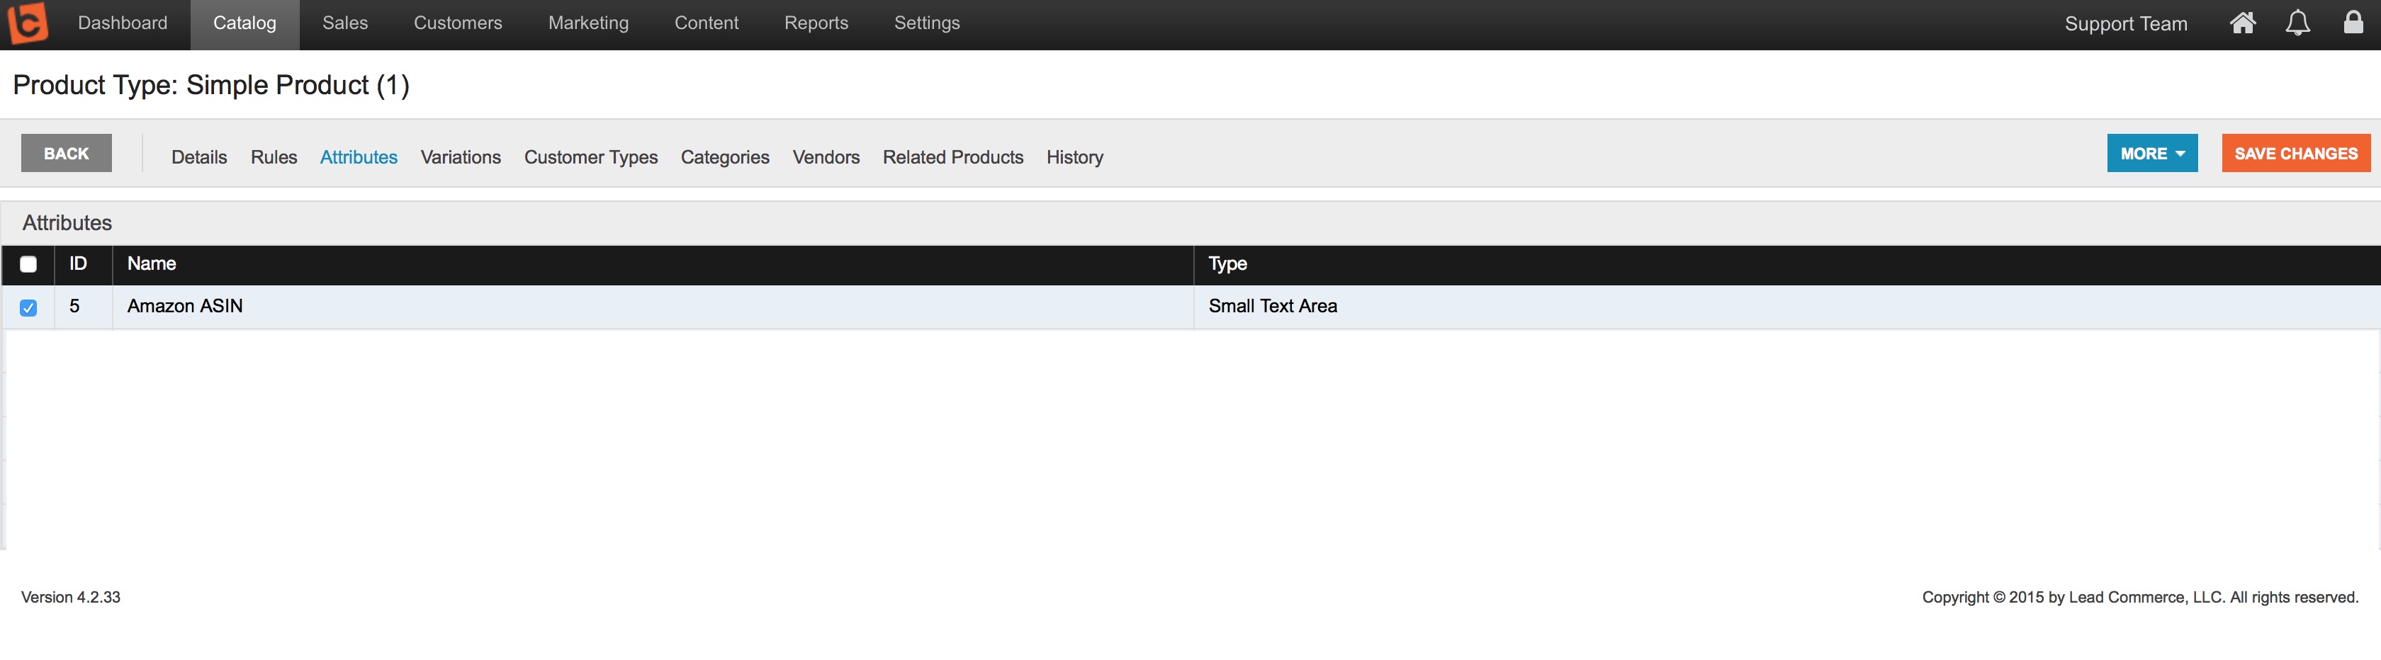Switch to the Variations tab
Viewport: 2381px width, 660px height.
tap(461, 158)
